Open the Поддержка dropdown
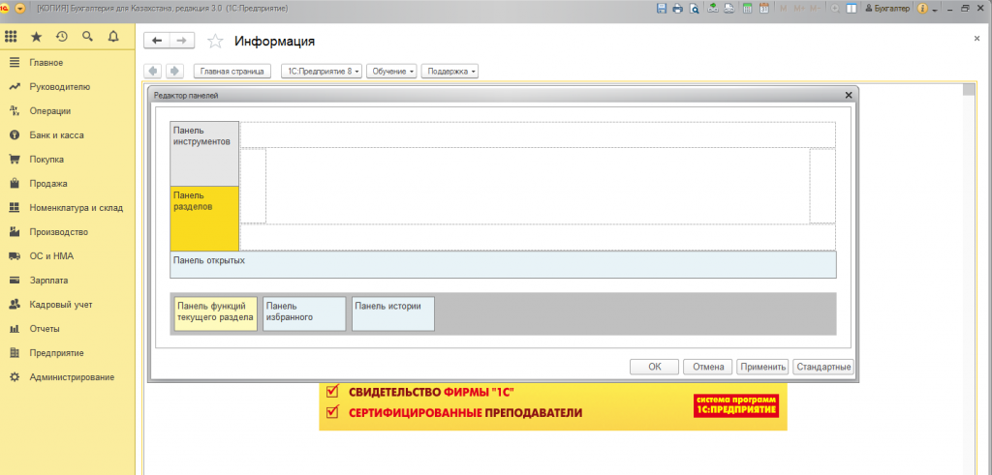The width and height of the screenshot is (992, 475). coord(449,72)
